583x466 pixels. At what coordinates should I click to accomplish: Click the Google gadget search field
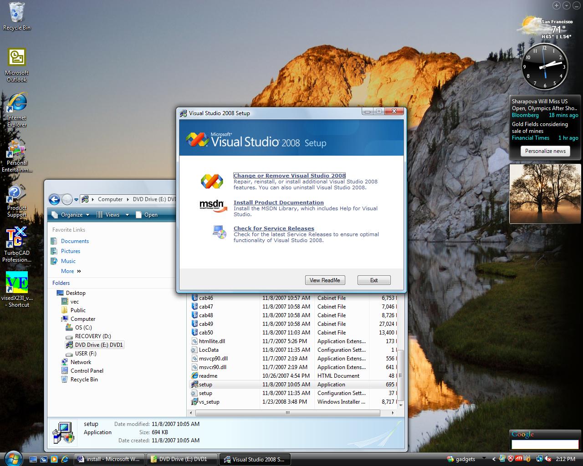tap(545, 445)
